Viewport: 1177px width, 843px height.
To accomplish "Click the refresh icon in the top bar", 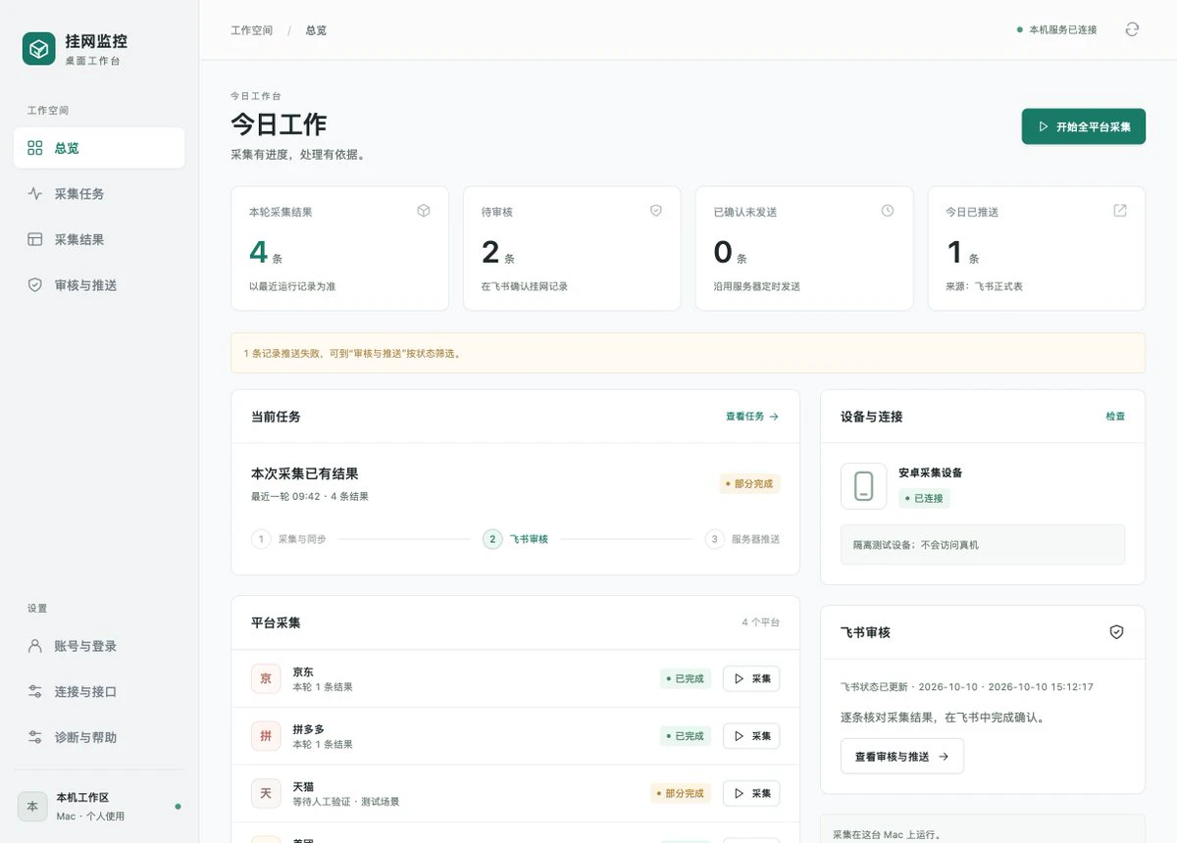I will coord(1132,29).
